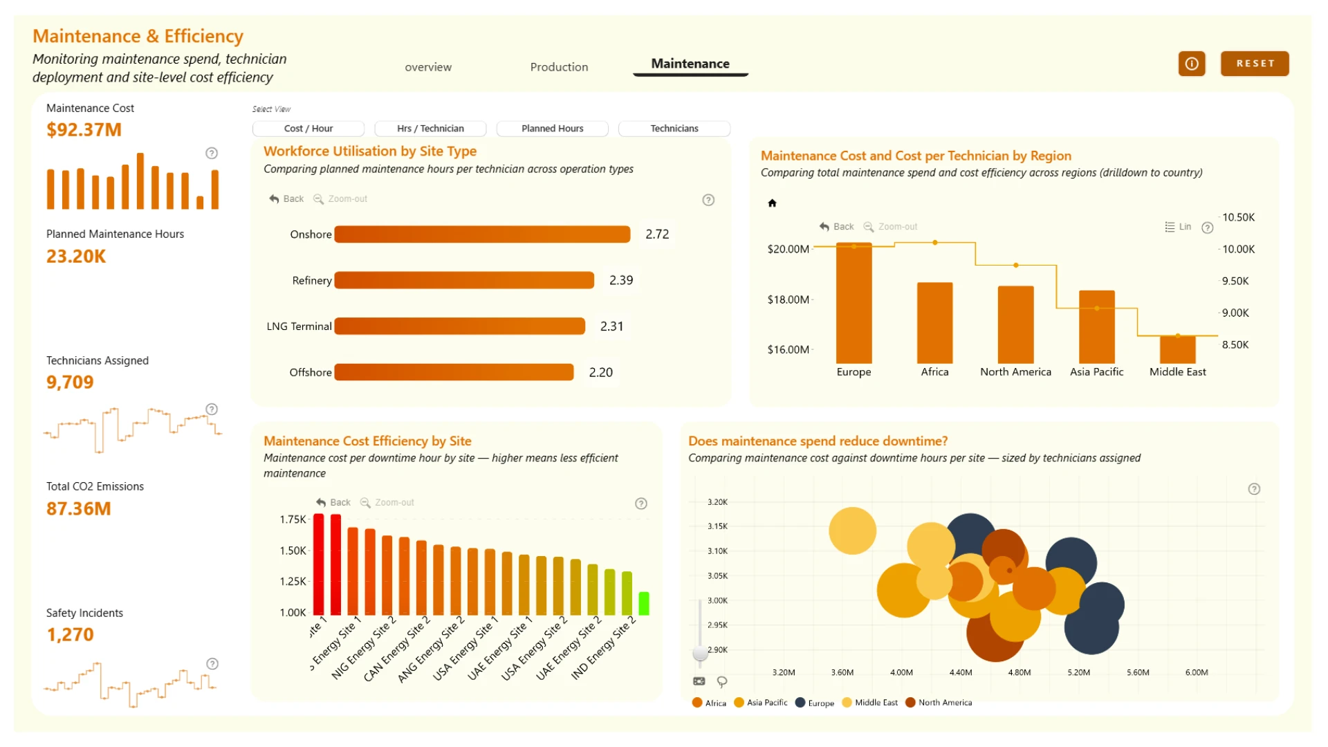Select the Planned Hours view
This screenshot has width=1328, height=747.
[553, 129]
